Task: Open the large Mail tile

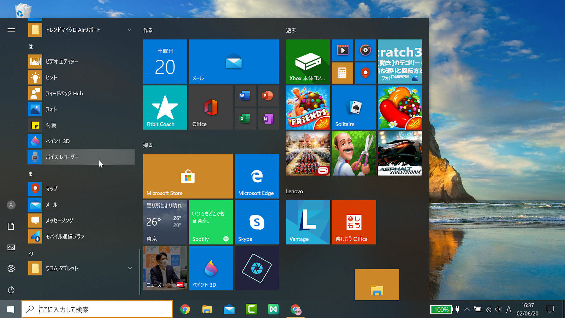Action: pos(234,61)
